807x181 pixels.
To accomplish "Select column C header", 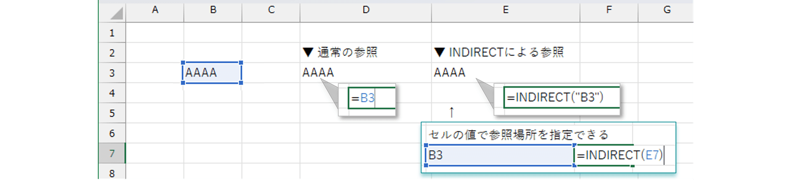I will click(271, 10).
